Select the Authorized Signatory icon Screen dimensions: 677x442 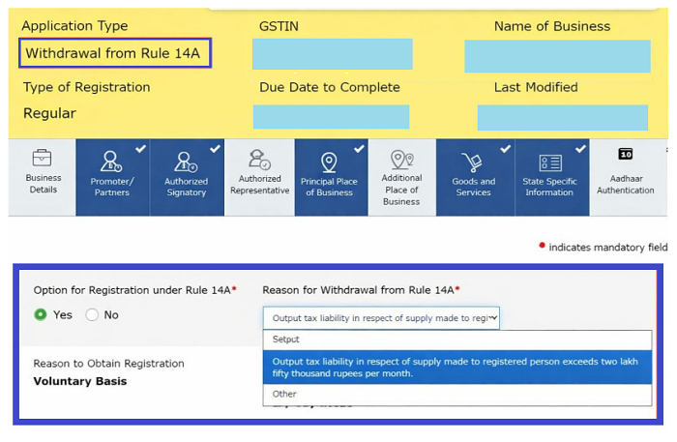coord(186,161)
